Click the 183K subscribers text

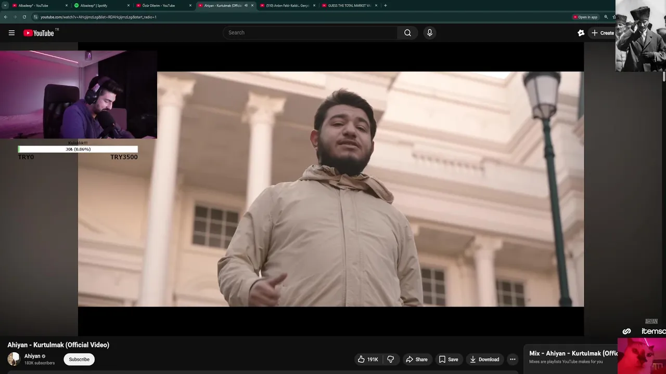pyautogui.click(x=40, y=363)
